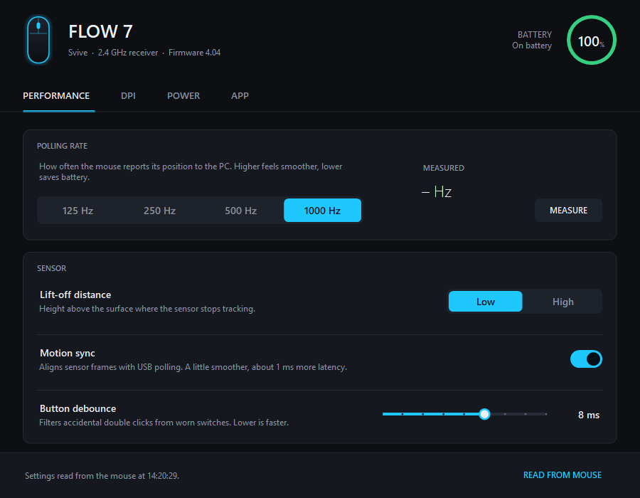This screenshot has height=498, width=640.
Task: Select 500 Hz polling rate
Action: [x=241, y=211]
